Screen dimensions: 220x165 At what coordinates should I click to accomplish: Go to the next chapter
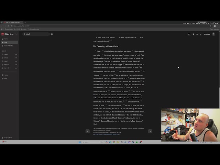150,131
